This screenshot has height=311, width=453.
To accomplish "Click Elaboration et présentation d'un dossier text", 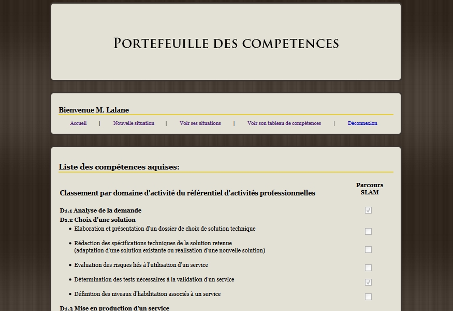I will click(x=165, y=229).
